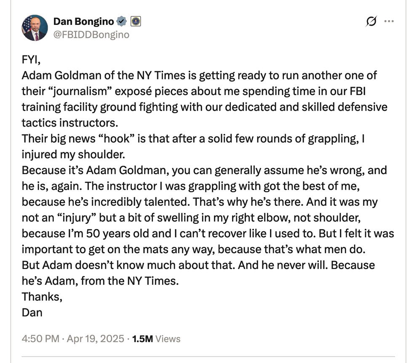Click the "tactics instructors." text line
Viewport: 417px width, 363px height.
click(70, 123)
